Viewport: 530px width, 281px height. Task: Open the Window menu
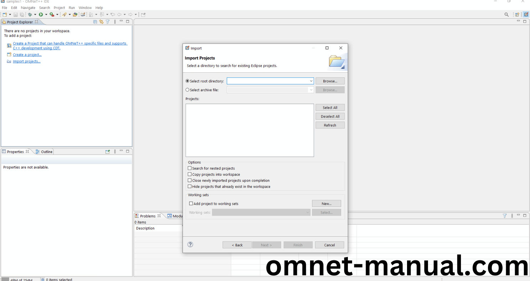click(85, 7)
